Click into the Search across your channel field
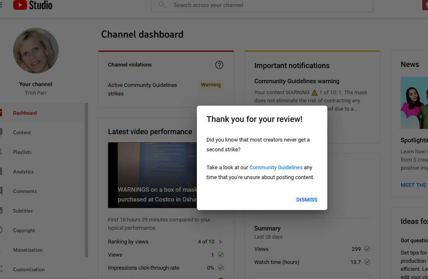The width and height of the screenshot is (428, 279). tap(262, 5)
